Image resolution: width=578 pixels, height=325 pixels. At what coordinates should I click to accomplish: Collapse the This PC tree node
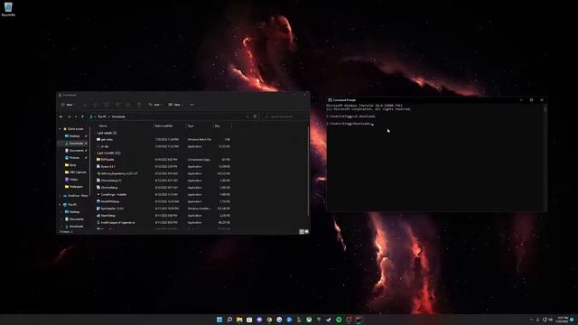point(61,205)
